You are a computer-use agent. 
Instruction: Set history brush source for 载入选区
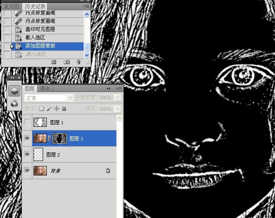(7, 38)
